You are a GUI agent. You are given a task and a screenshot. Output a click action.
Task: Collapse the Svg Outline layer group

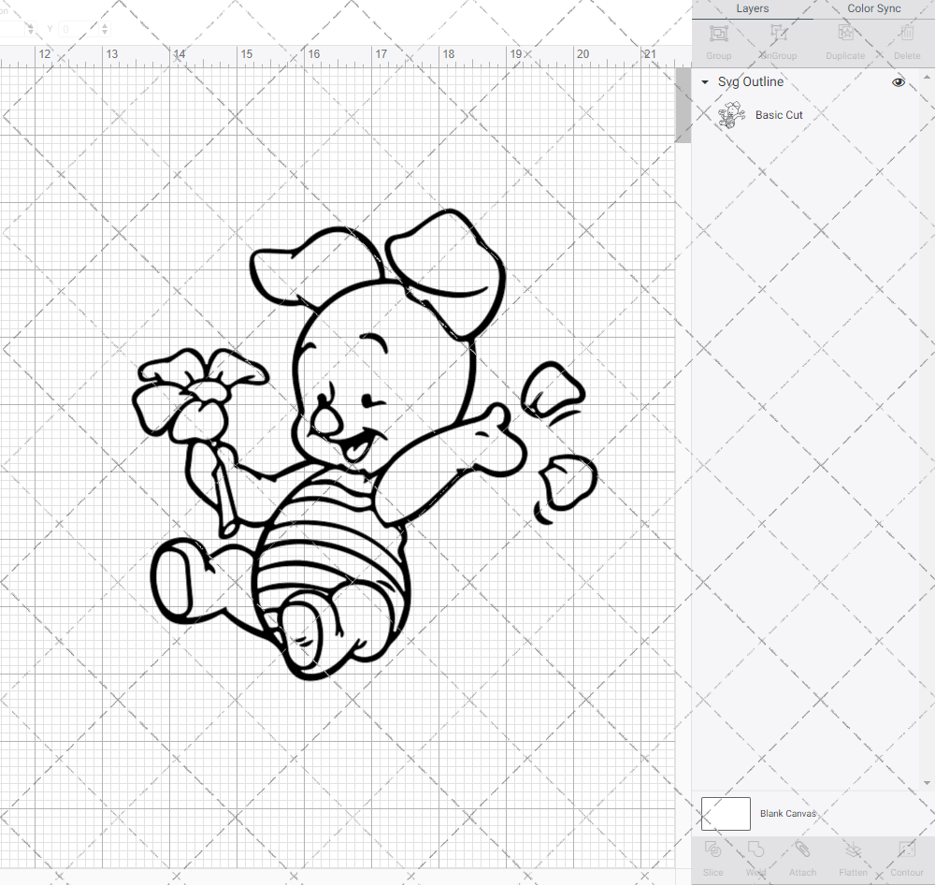(x=704, y=82)
